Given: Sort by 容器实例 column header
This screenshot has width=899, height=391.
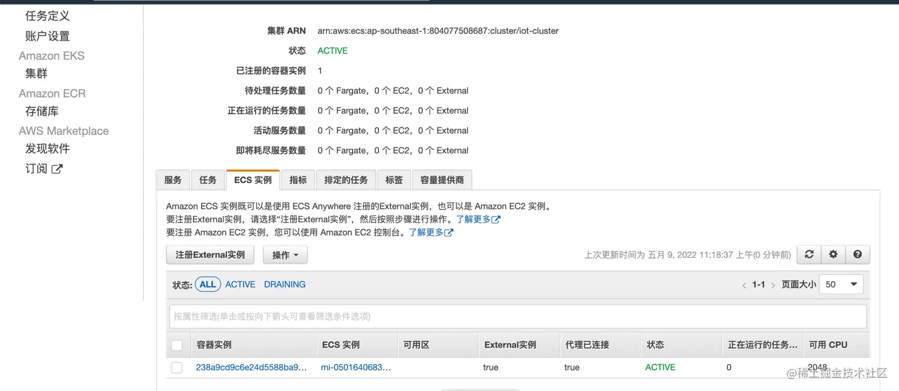Looking at the screenshot, I should point(253,345).
